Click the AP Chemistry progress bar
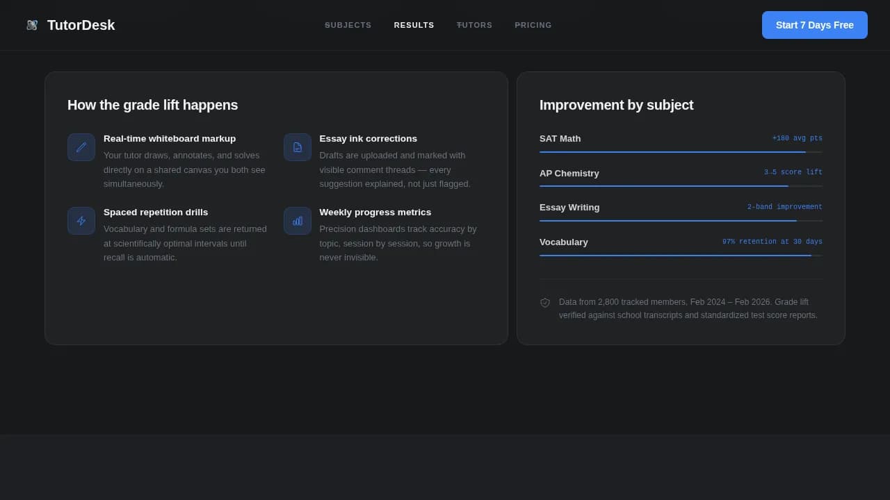Screen dimensions: 890x500 point(681,186)
